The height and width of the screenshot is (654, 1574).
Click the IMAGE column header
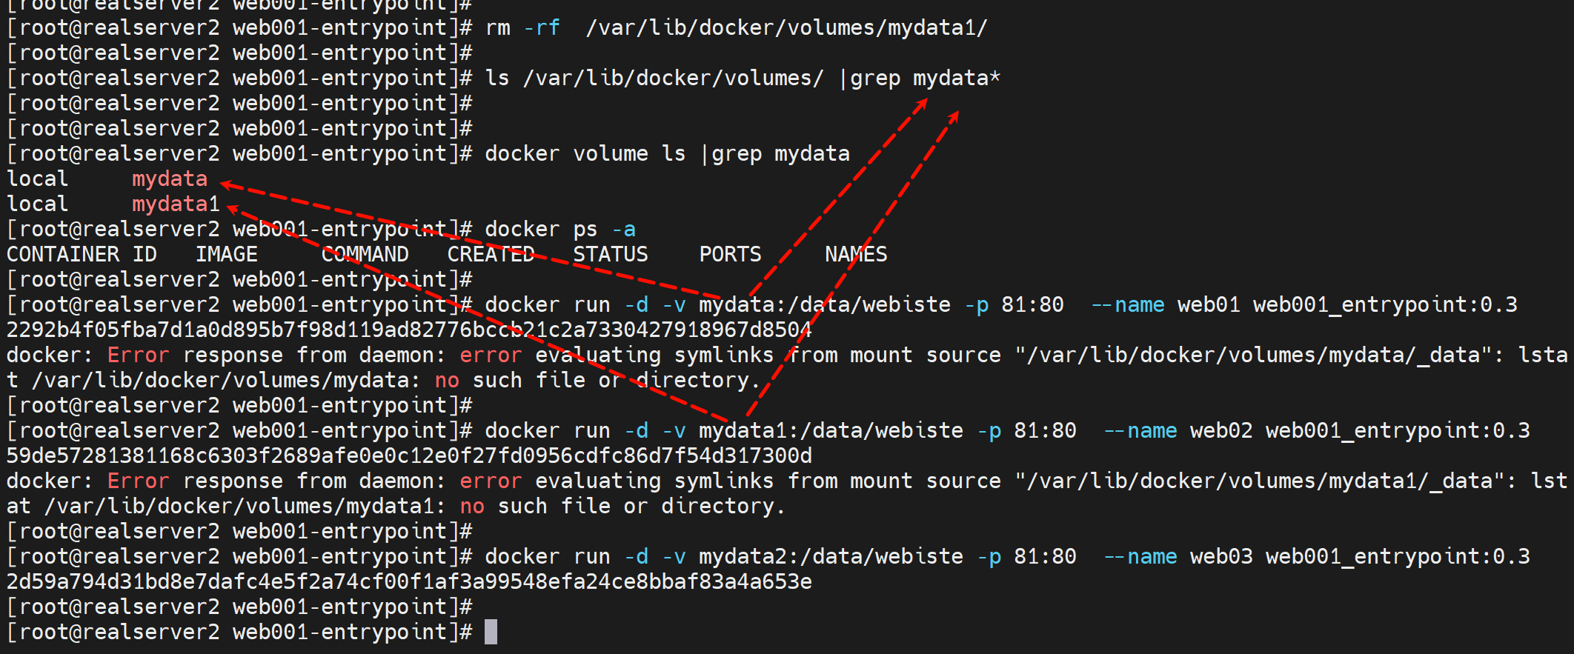point(227,255)
